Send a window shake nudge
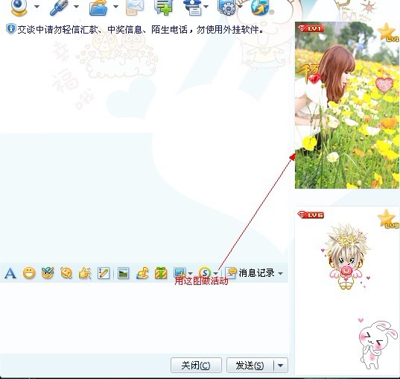Image resolution: width=400 pixels, height=379 pixels. [66, 273]
